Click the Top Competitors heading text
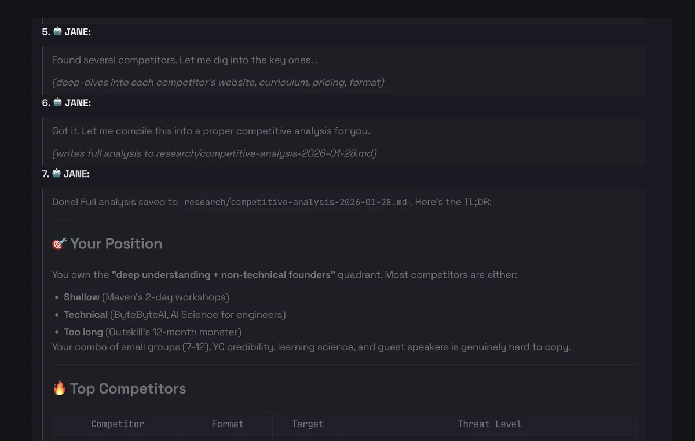The height and width of the screenshot is (441, 695). tap(128, 388)
